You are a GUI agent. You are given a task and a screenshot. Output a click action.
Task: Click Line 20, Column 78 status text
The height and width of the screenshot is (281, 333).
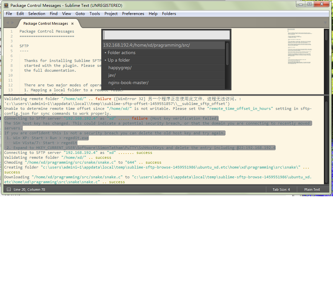(x=29, y=189)
